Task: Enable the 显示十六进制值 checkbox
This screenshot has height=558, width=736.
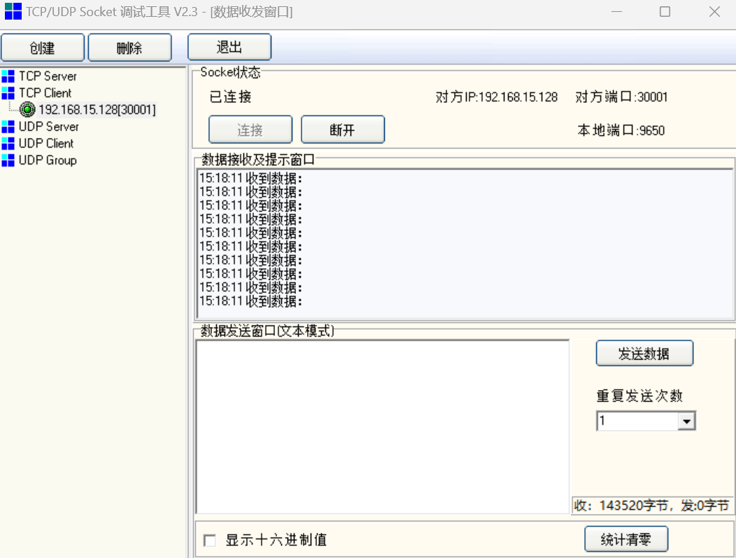Action: [x=209, y=540]
